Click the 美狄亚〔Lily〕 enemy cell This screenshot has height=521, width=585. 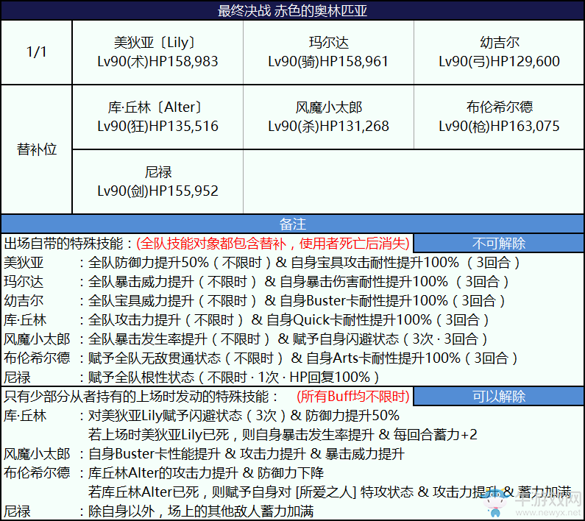click(x=157, y=52)
